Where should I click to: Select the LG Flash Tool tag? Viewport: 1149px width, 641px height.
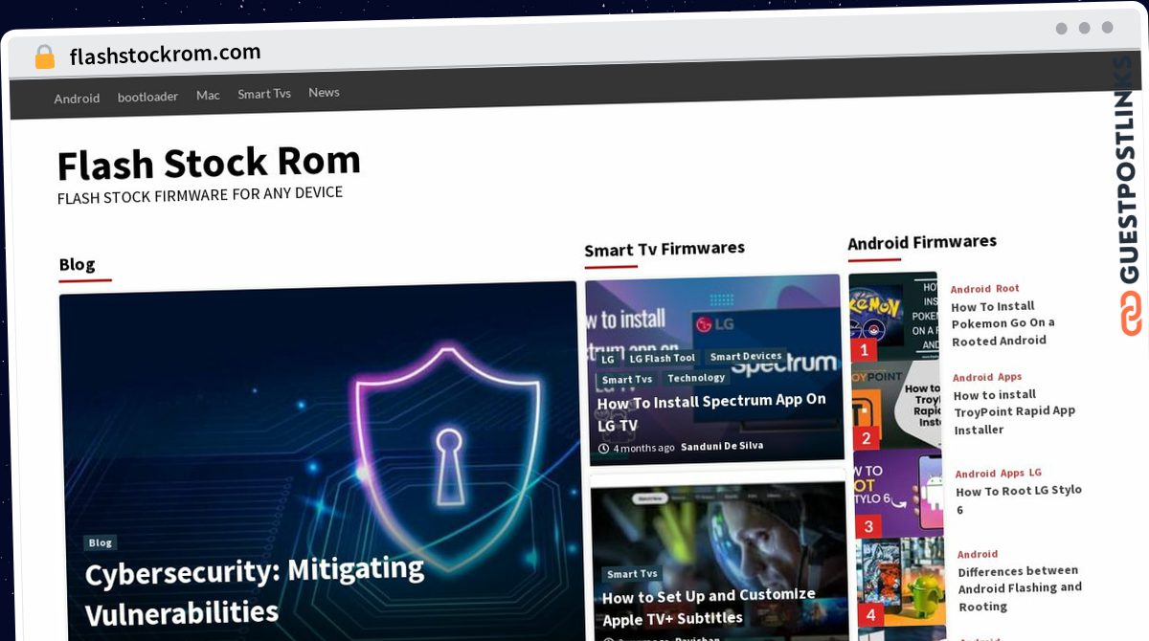coord(662,359)
